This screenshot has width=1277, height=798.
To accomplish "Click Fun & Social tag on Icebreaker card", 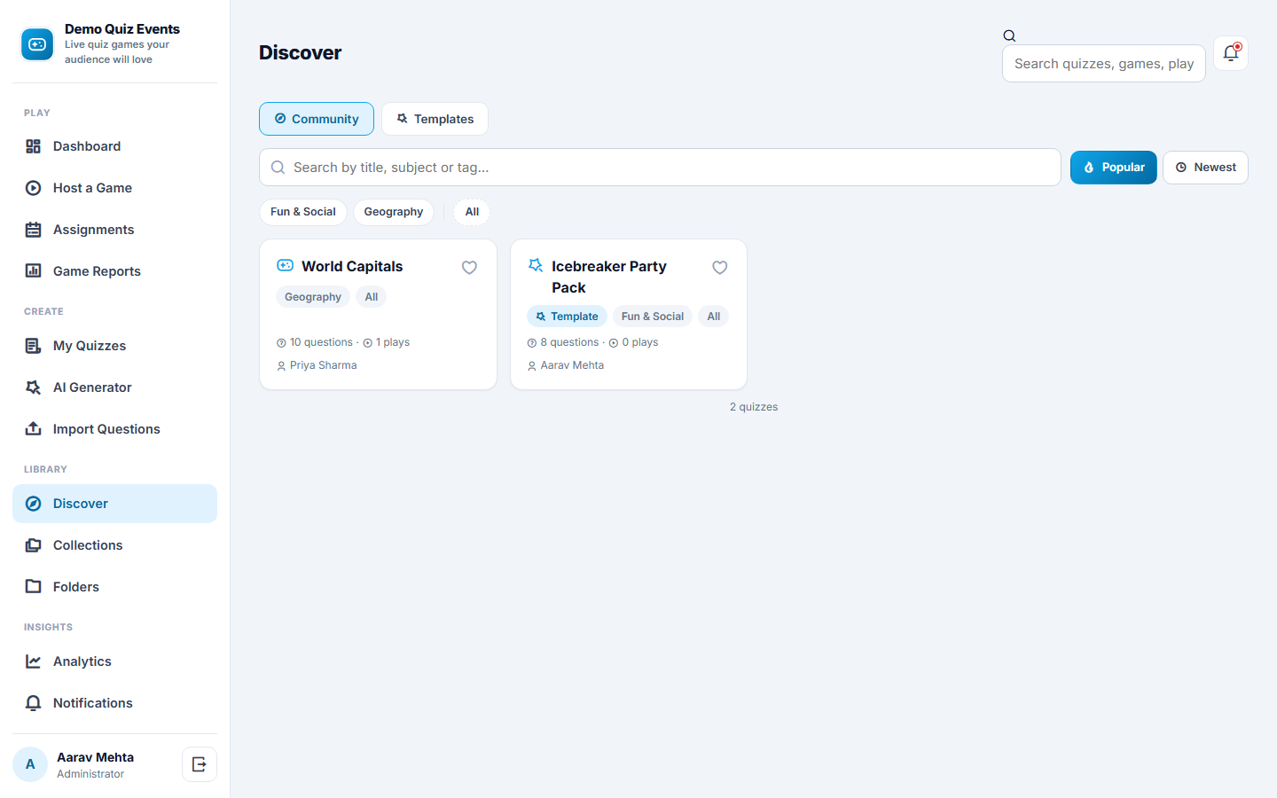I will [x=653, y=317].
